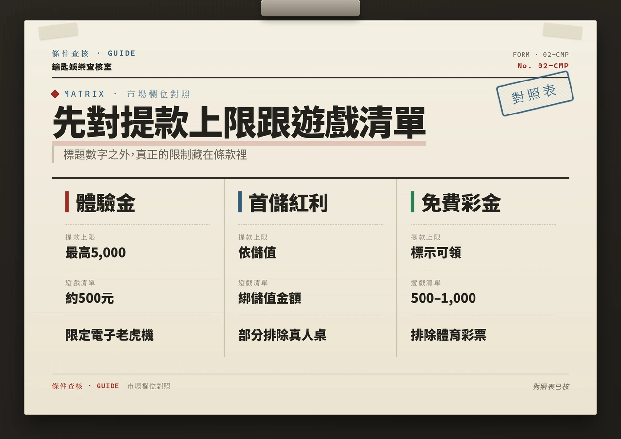Click the value 綁儲值金額
This screenshot has width=621, height=439.
pyautogui.click(x=270, y=298)
